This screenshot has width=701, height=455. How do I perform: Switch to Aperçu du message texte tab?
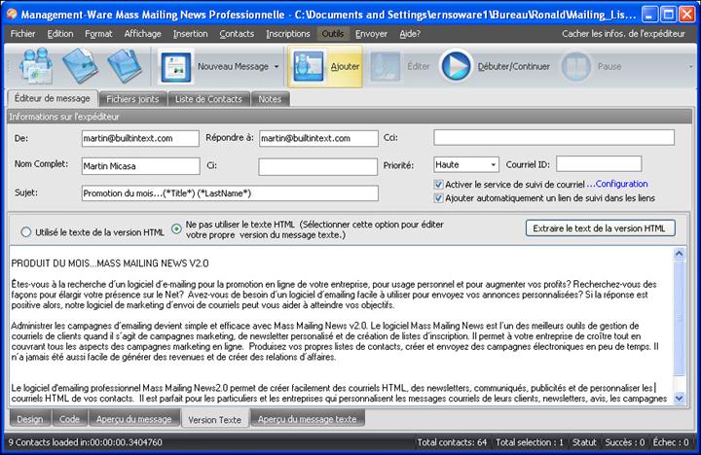pos(307,419)
